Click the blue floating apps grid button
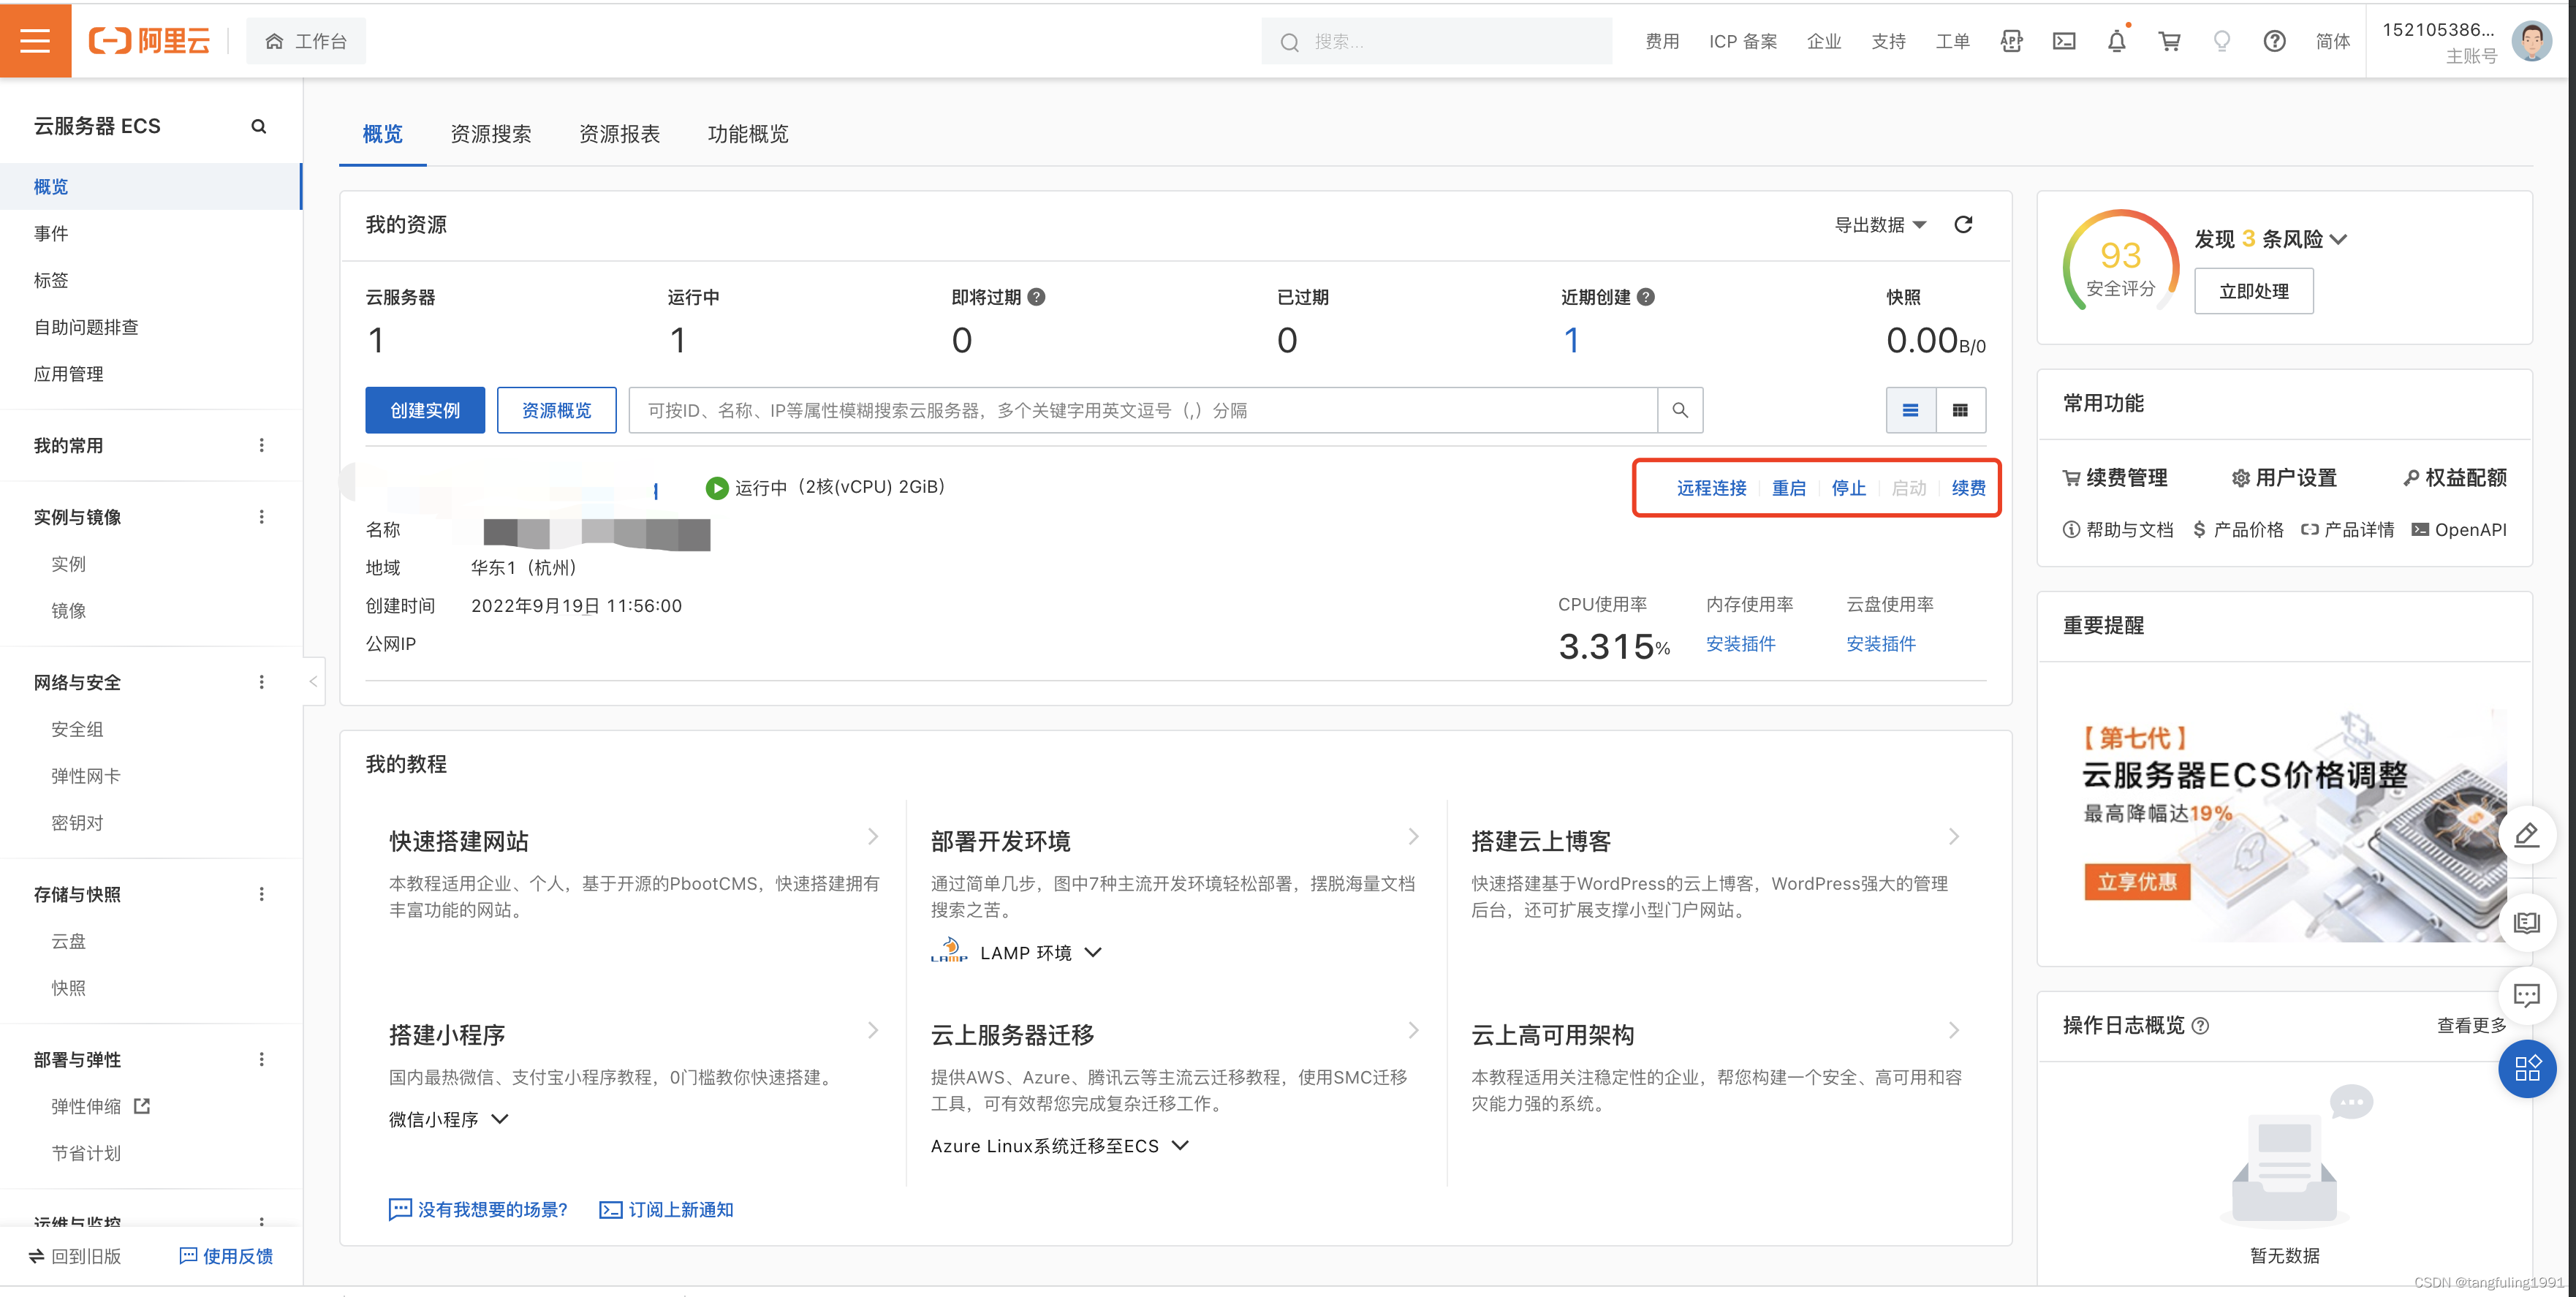 pos(2527,1069)
